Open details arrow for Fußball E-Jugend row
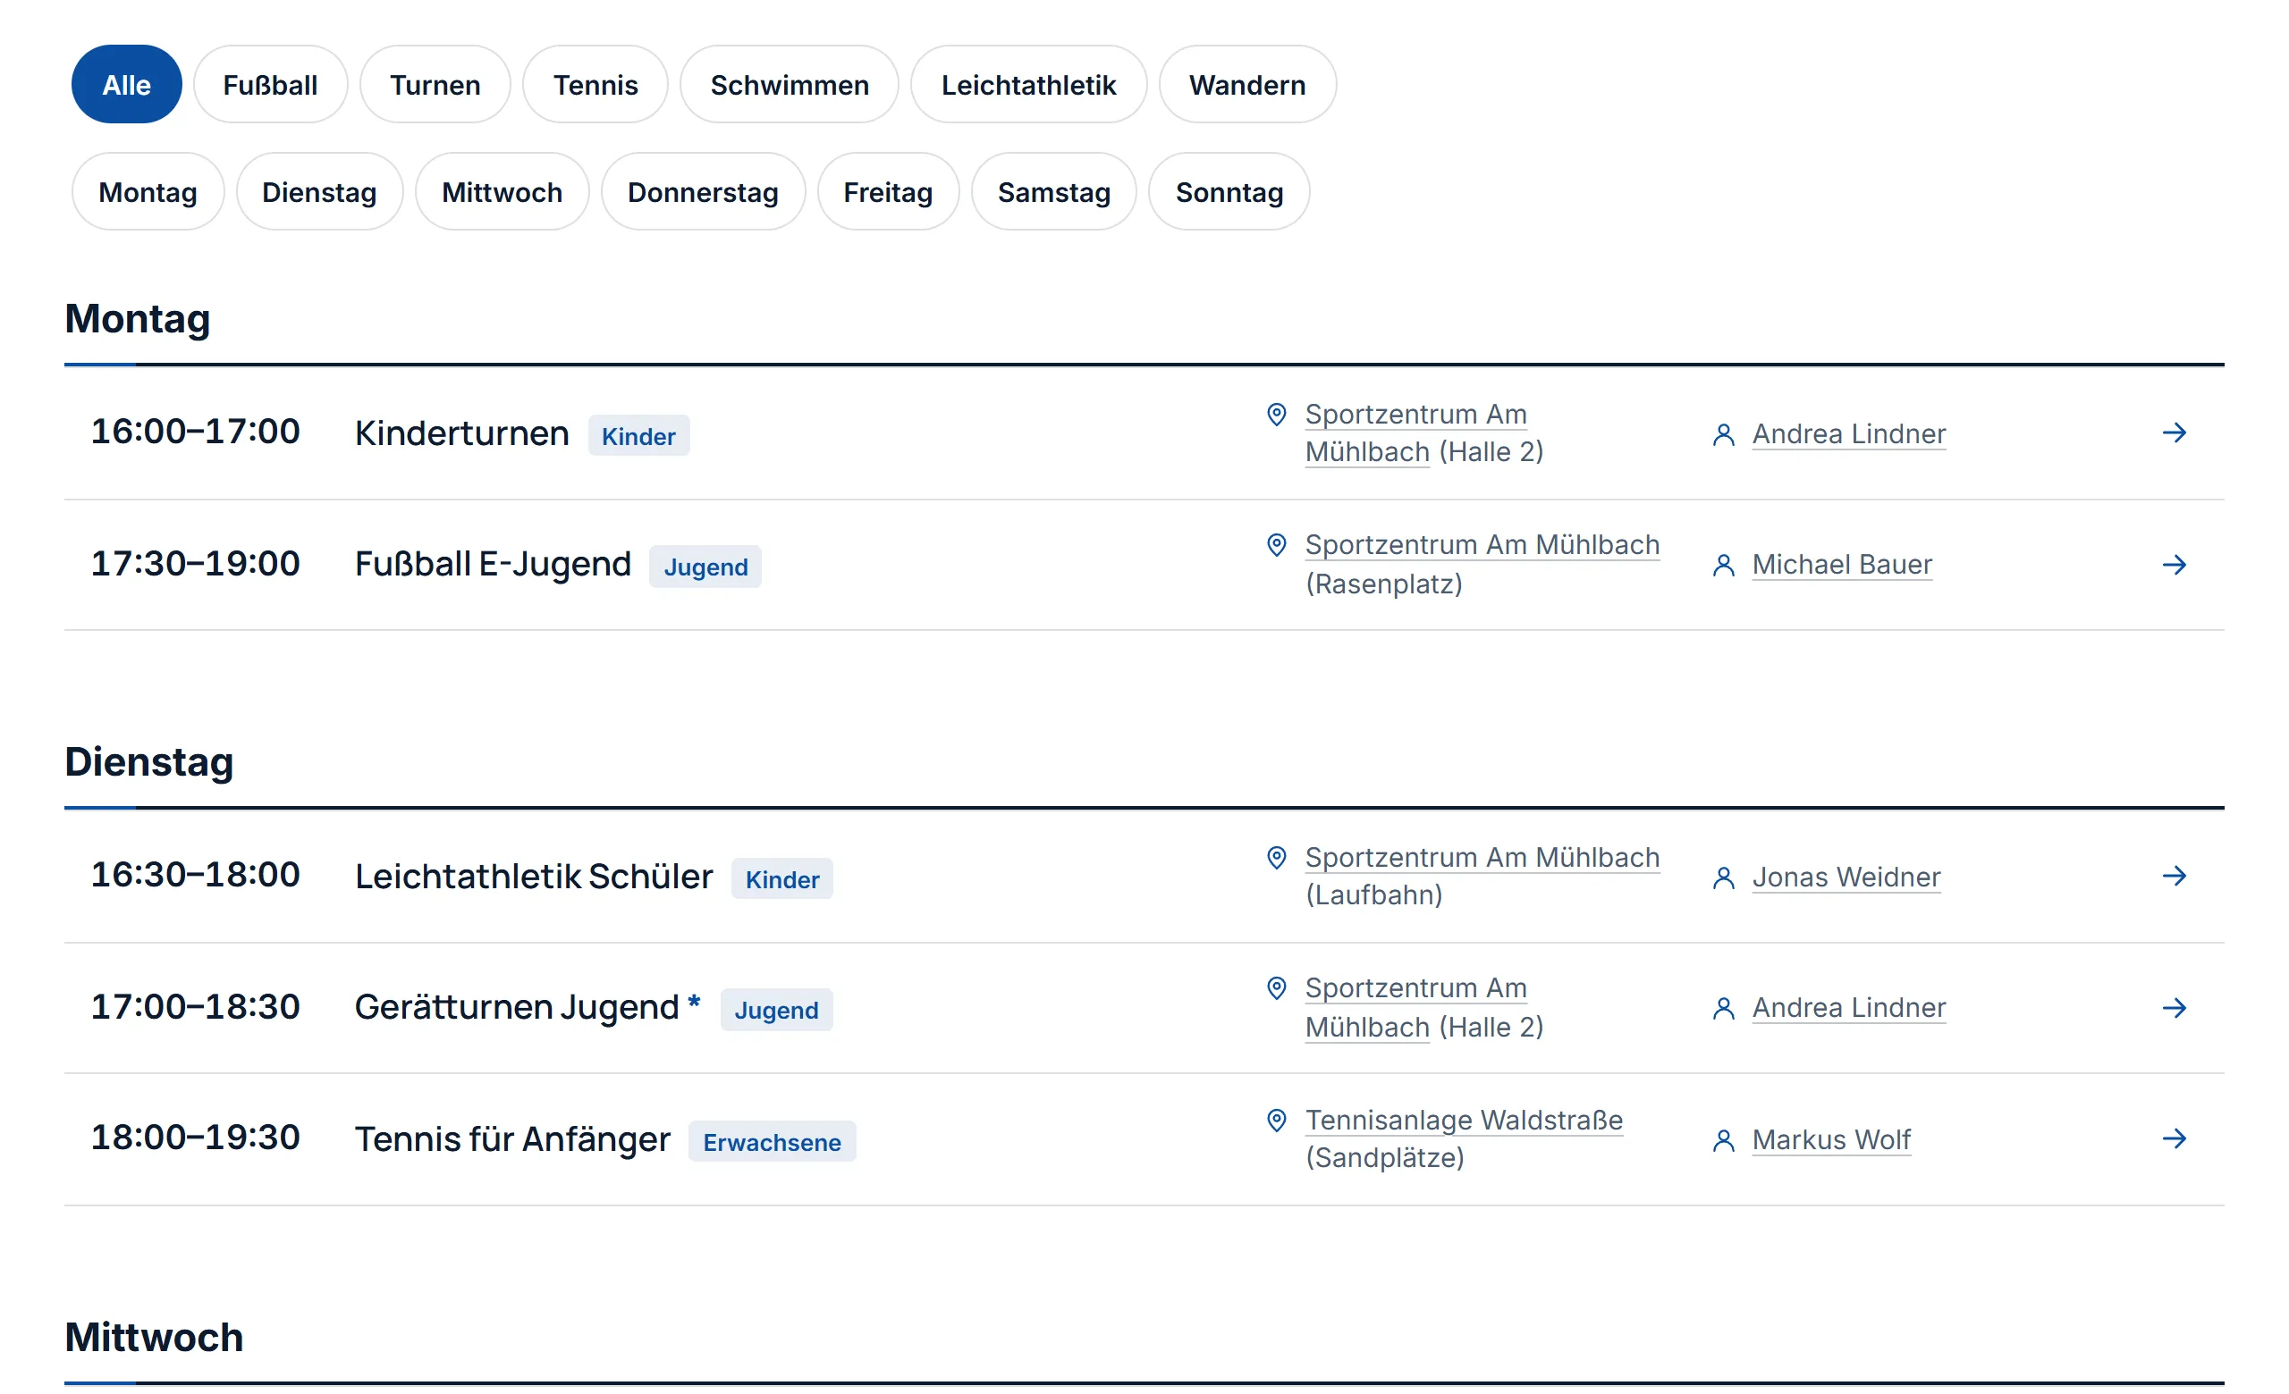The width and height of the screenshot is (2289, 1394). pyautogui.click(x=2173, y=564)
